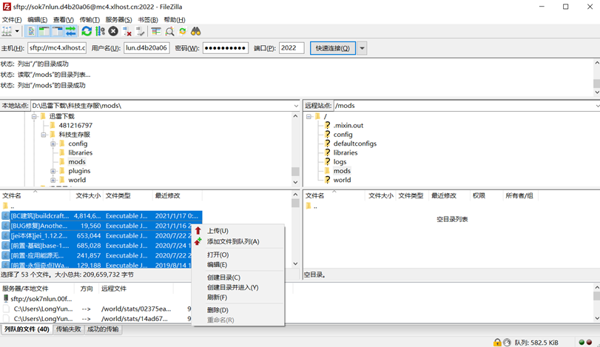Click the username (用户名) input field

[x=146, y=48]
